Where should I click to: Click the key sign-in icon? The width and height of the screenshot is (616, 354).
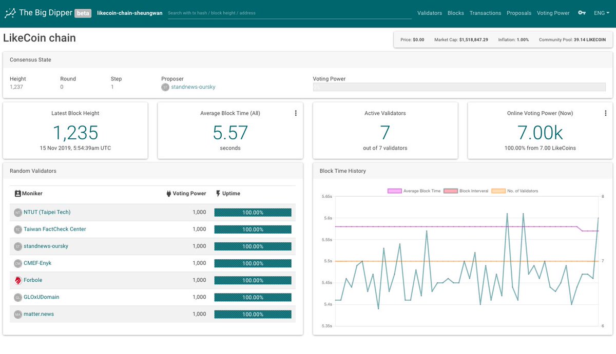point(582,13)
